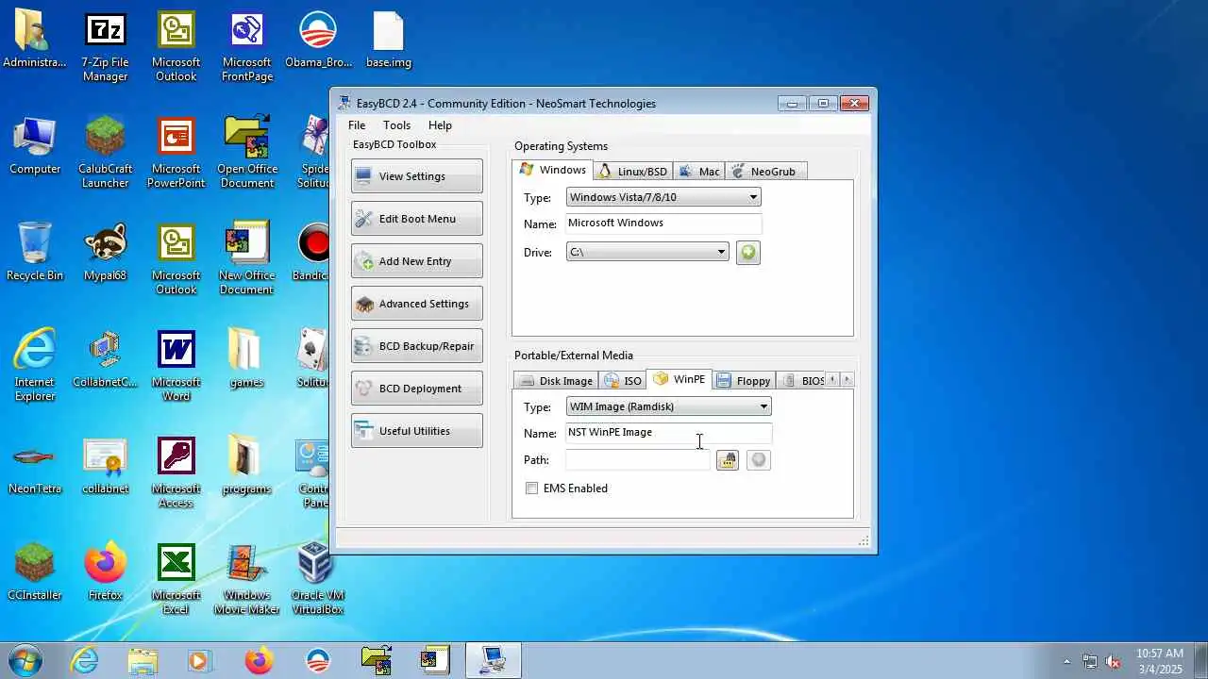Select the CCInstaller desktop icon
1208x679 pixels.
coord(35,573)
